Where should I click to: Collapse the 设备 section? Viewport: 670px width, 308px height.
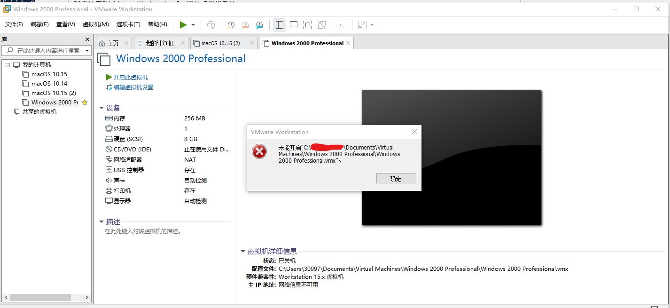pyautogui.click(x=101, y=108)
